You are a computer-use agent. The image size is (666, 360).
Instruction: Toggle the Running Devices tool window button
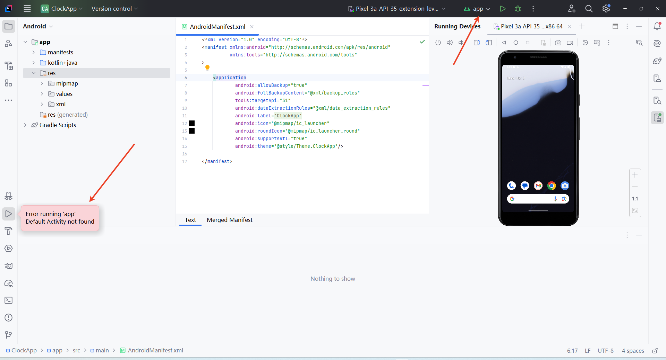tap(657, 118)
